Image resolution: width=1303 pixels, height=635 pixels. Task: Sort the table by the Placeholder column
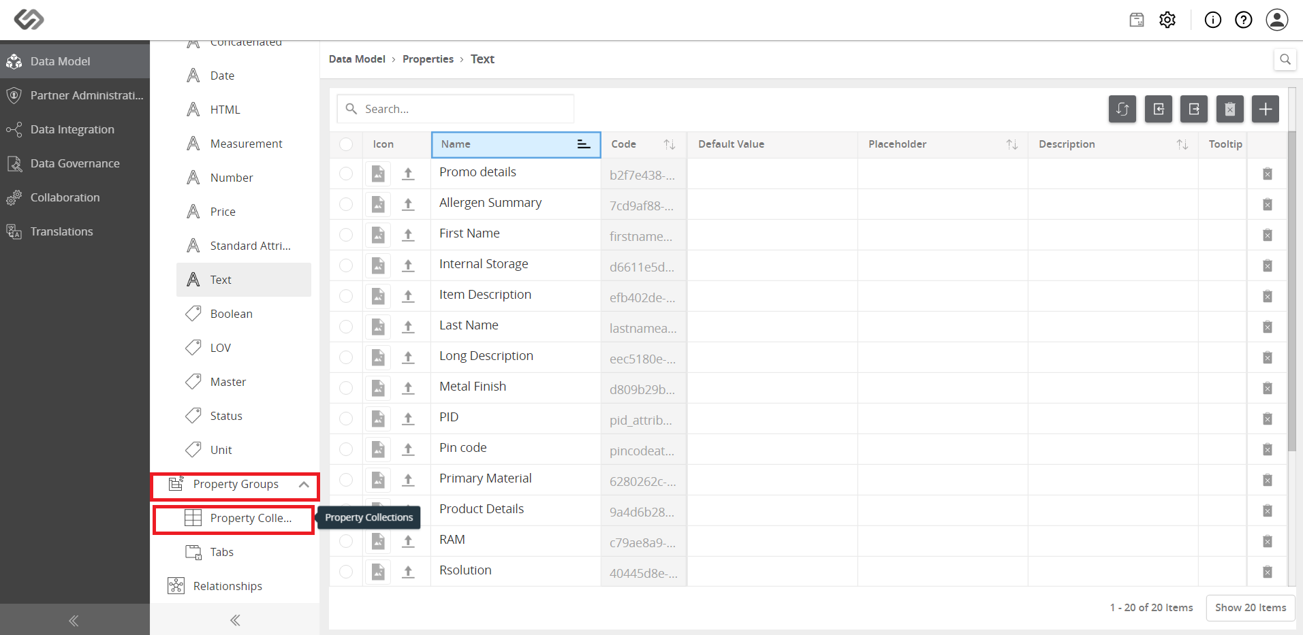point(1012,144)
